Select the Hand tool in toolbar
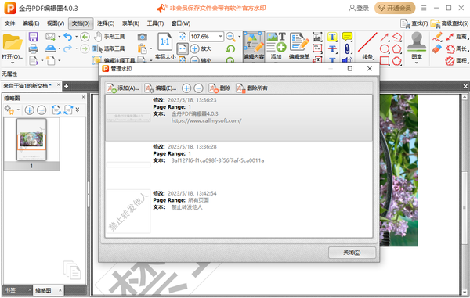The width and height of the screenshot is (470, 298). [110, 37]
